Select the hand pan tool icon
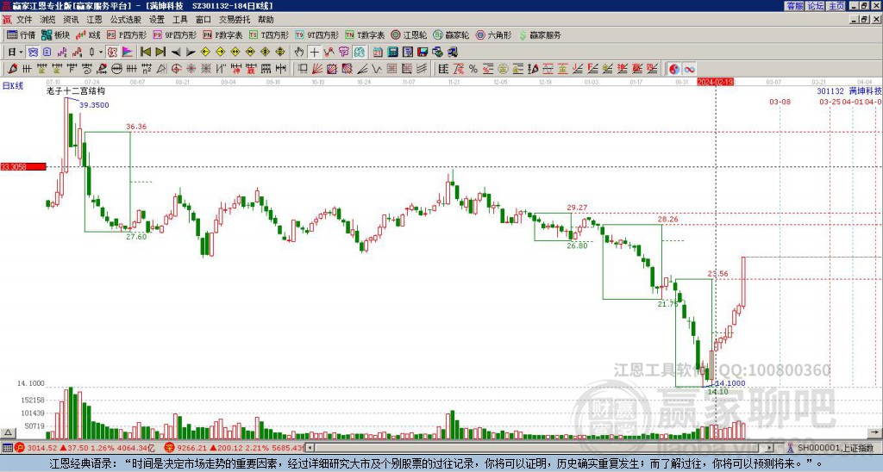This screenshot has width=883, height=472. pos(299,53)
